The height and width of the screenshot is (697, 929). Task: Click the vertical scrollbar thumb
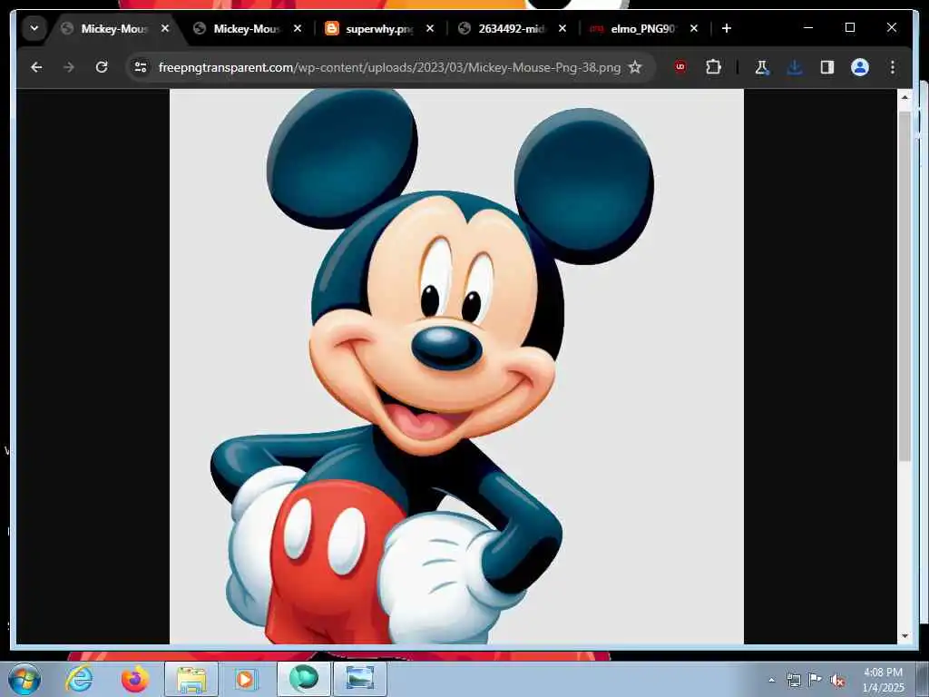[905, 286]
